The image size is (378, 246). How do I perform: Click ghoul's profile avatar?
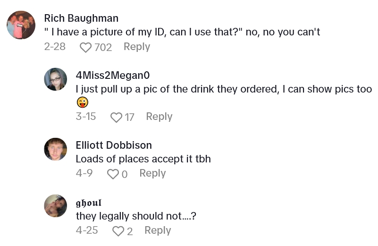(56, 206)
